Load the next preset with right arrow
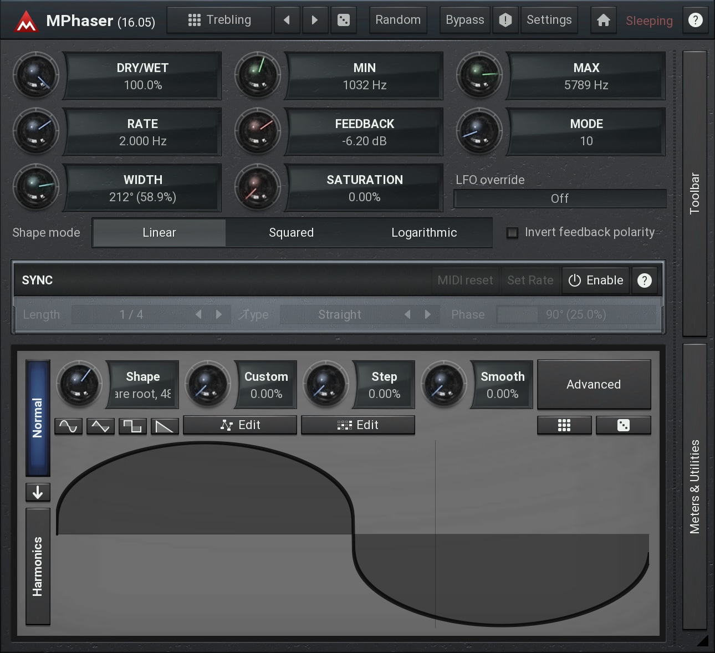The image size is (715, 653). coord(315,20)
